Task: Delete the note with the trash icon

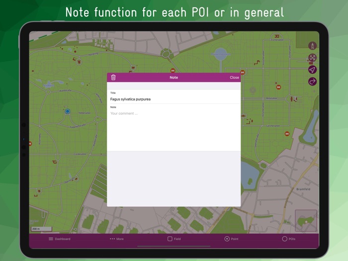Action: tap(113, 77)
